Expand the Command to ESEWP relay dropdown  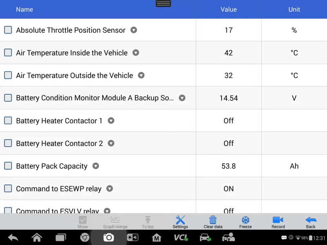tap(110, 189)
